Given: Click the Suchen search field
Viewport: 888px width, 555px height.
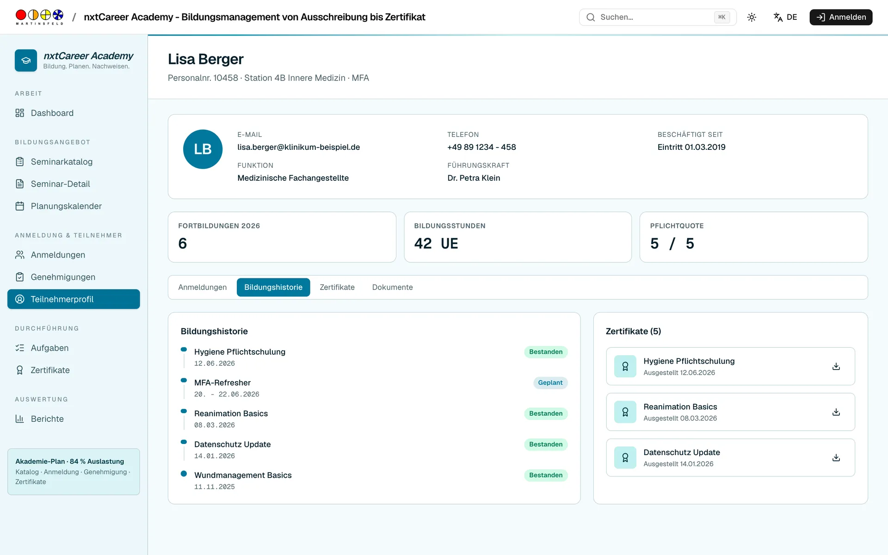Looking at the screenshot, I should (x=658, y=17).
